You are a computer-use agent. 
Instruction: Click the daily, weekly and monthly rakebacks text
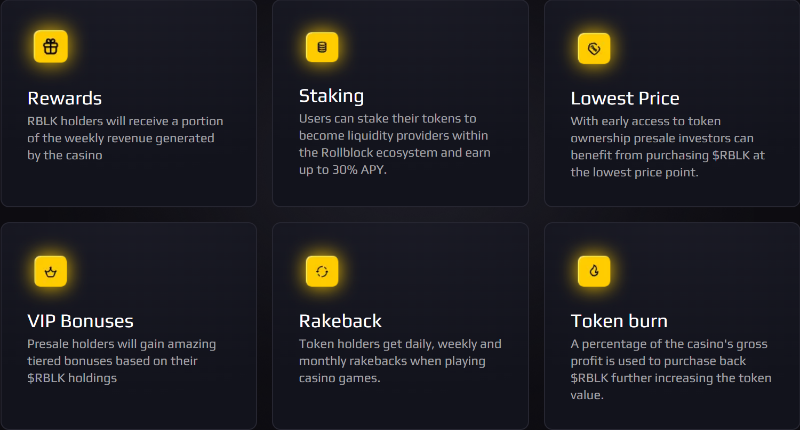tap(400, 361)
